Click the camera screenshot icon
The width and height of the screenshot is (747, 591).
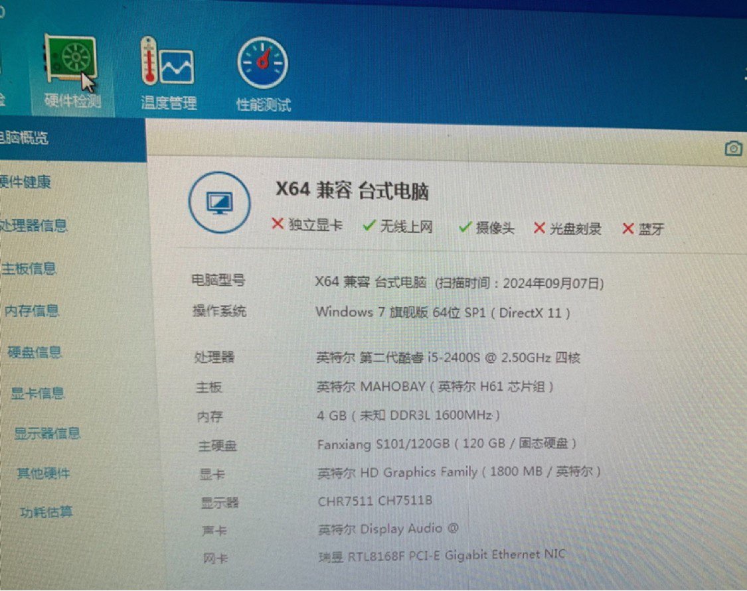pos(733,148)
